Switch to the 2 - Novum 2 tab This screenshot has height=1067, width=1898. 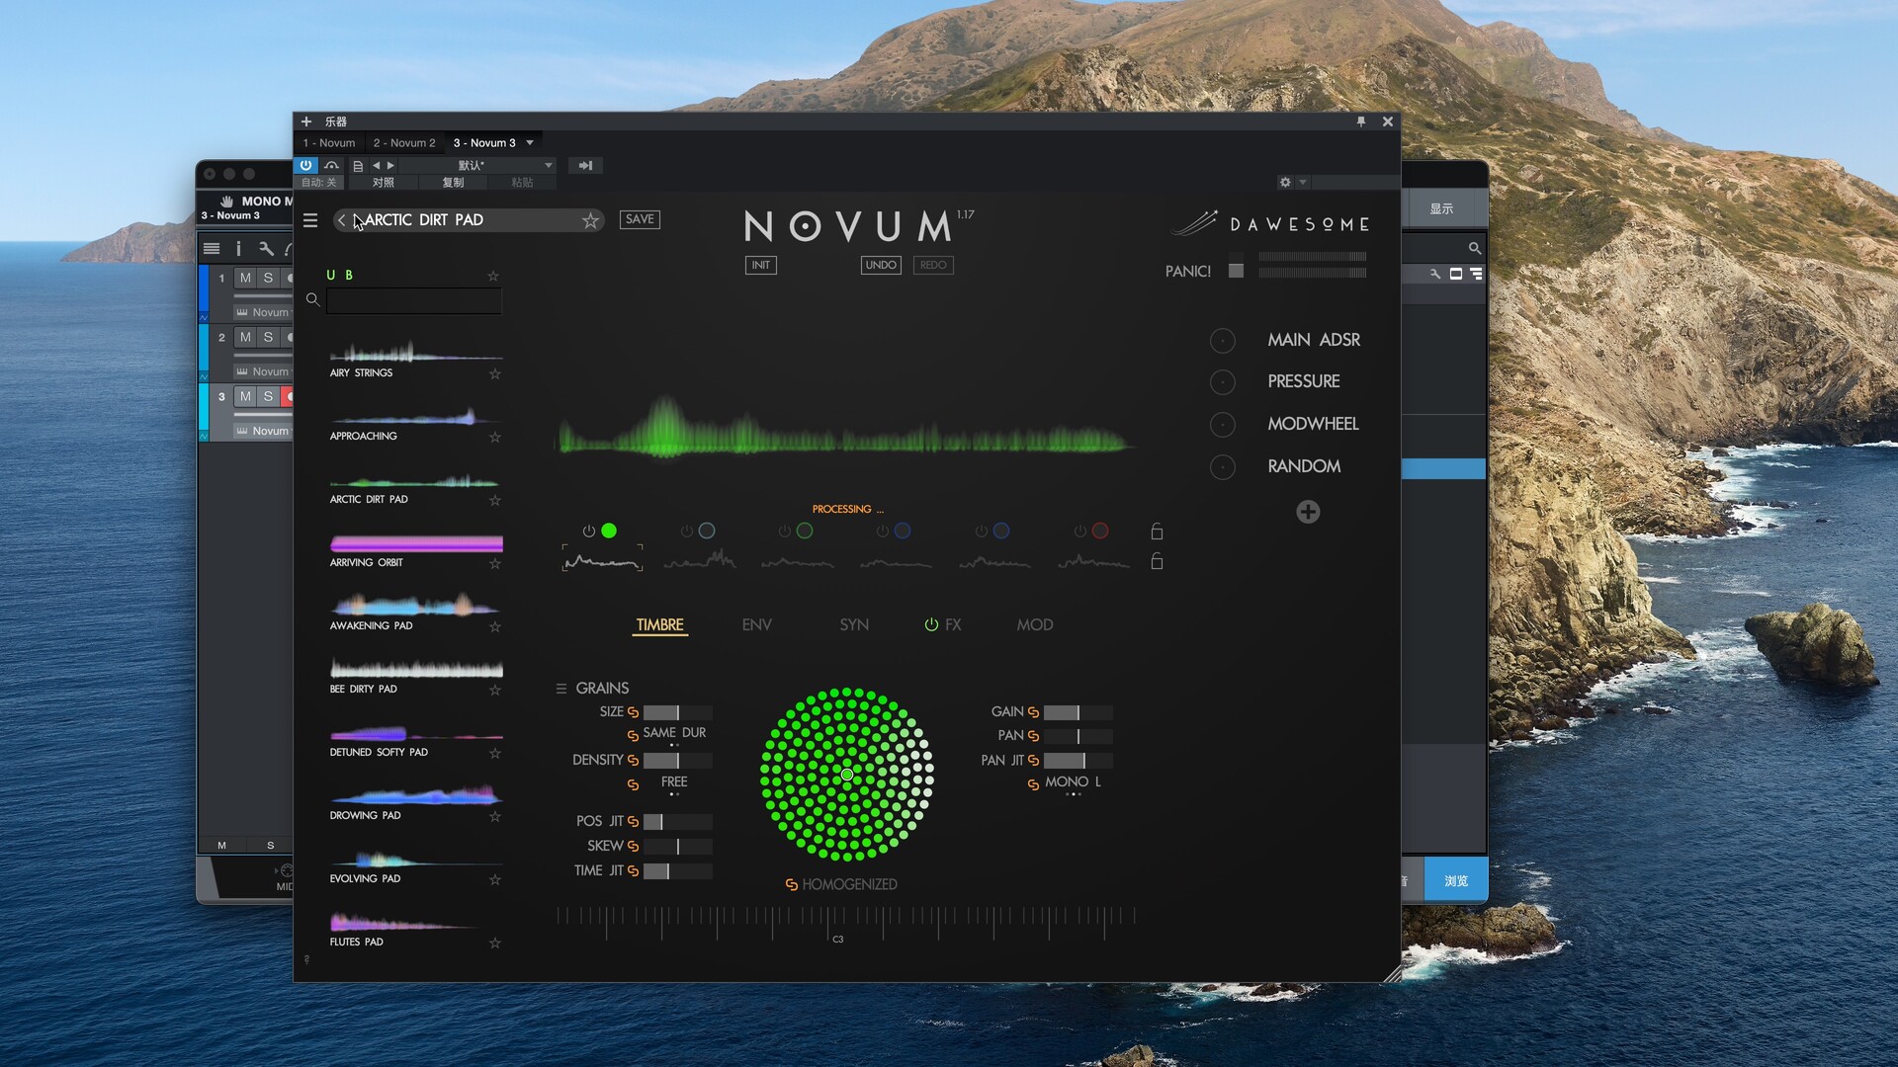pyautogui.click(x=403, y=142)
